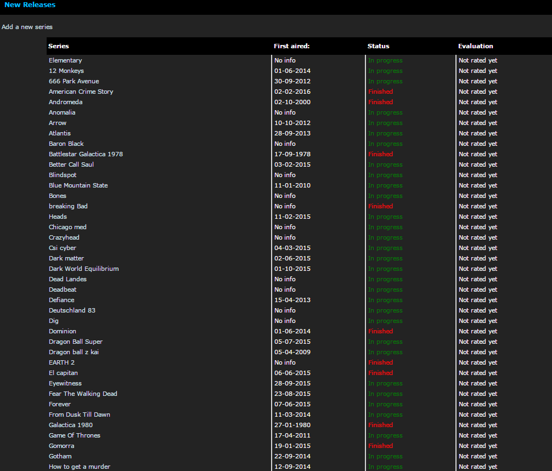Open Blue Mountain State

coord(78,185)
